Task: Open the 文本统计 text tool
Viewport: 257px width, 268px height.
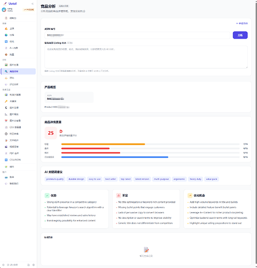Action: (x=18, y=140)
